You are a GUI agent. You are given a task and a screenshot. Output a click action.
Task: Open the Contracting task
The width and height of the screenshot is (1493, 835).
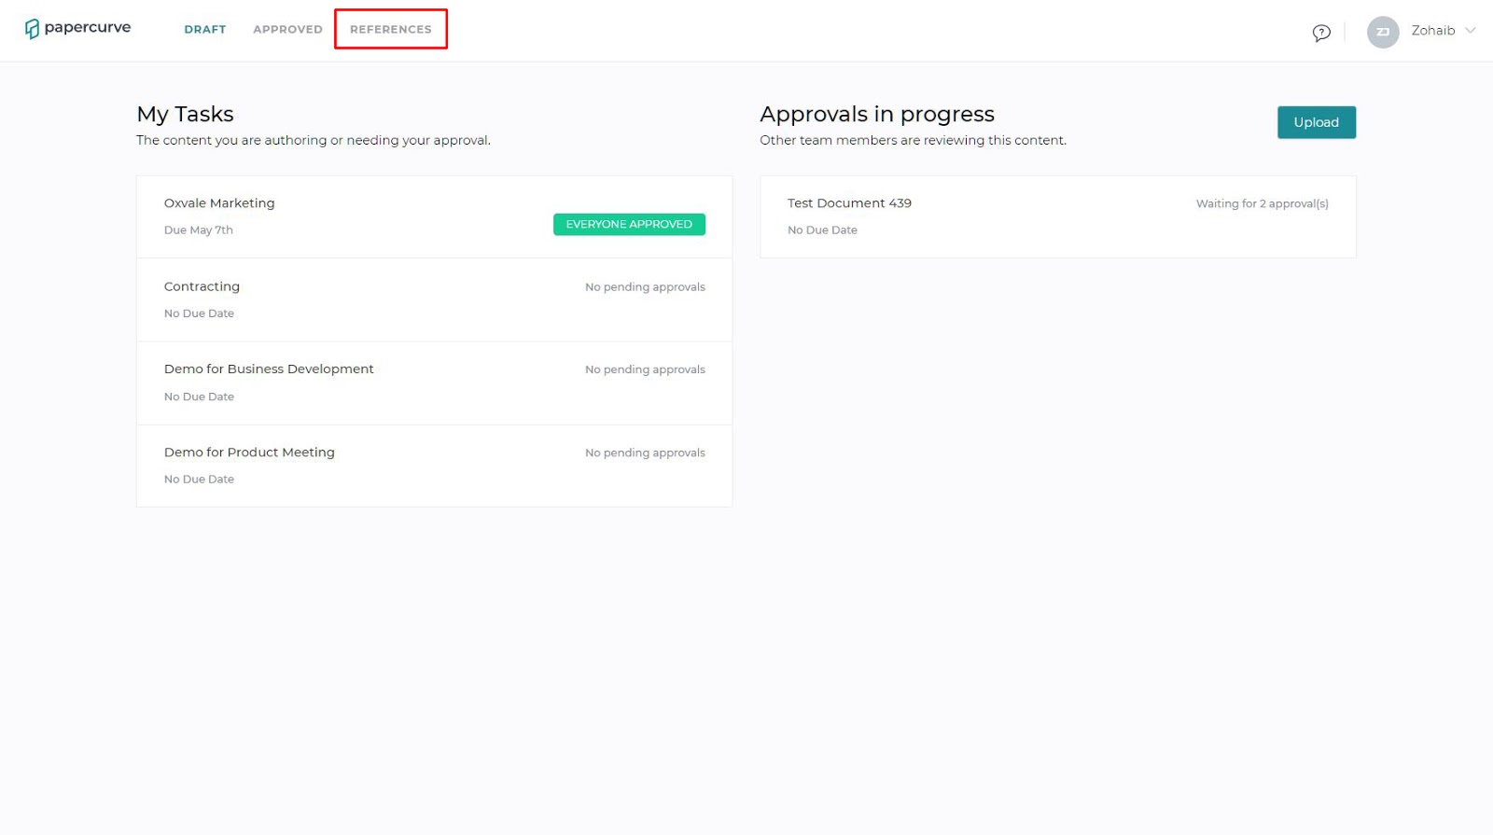434,300
